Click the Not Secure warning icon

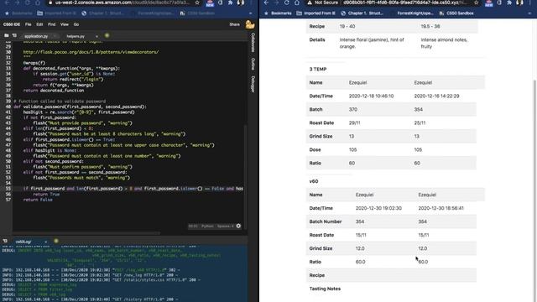[x=310, y=3]
